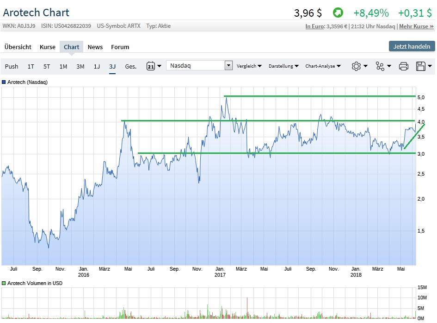Open the Mehr Kurse link
The height and width of the screenshot is (323, 437).
(x=416, y=26)
